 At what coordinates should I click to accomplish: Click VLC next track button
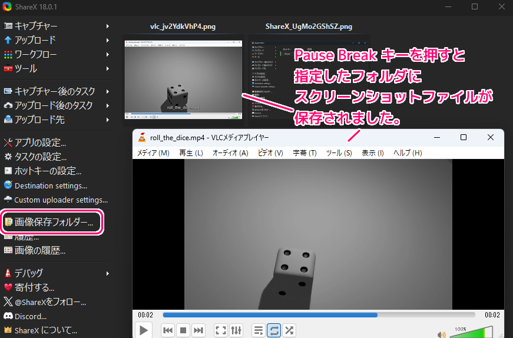point(198,330)
